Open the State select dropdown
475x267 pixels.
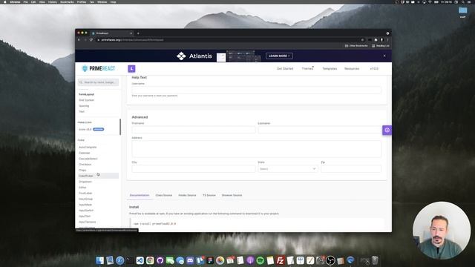[x=288, y=169]
